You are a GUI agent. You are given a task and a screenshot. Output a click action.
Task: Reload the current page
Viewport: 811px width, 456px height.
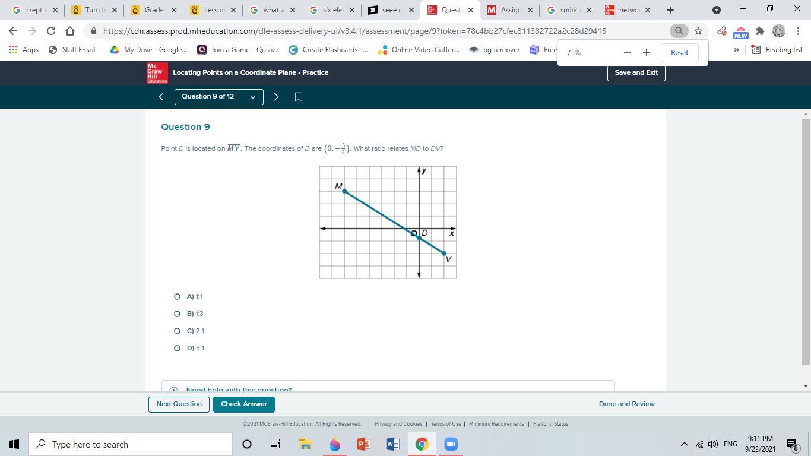[x=51, y=31]
